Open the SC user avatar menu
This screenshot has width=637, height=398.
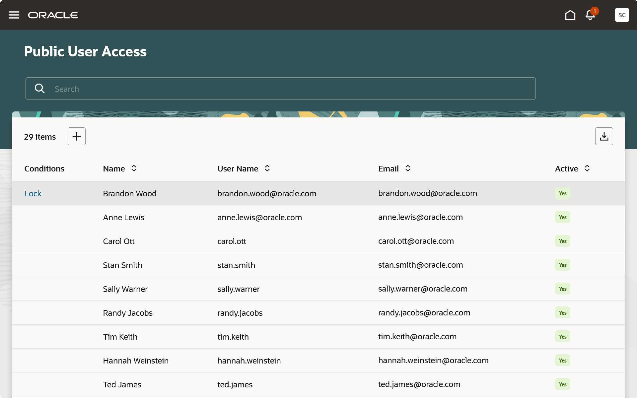622,15
